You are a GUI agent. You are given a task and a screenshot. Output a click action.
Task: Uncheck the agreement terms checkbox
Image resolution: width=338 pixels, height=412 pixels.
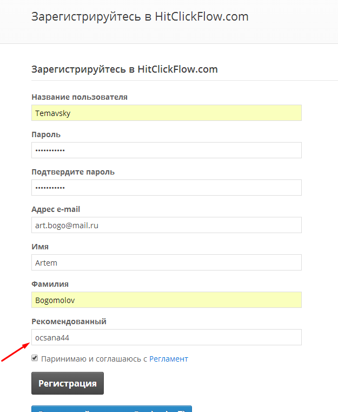35,358
